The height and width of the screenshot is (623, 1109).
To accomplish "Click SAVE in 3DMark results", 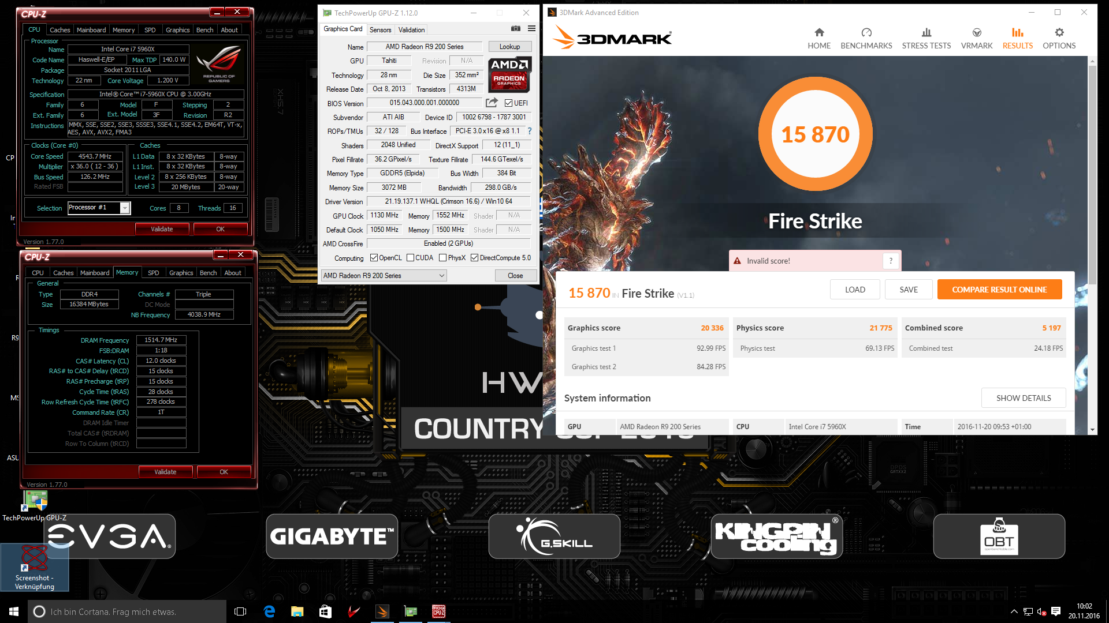I will pos(909,290).
